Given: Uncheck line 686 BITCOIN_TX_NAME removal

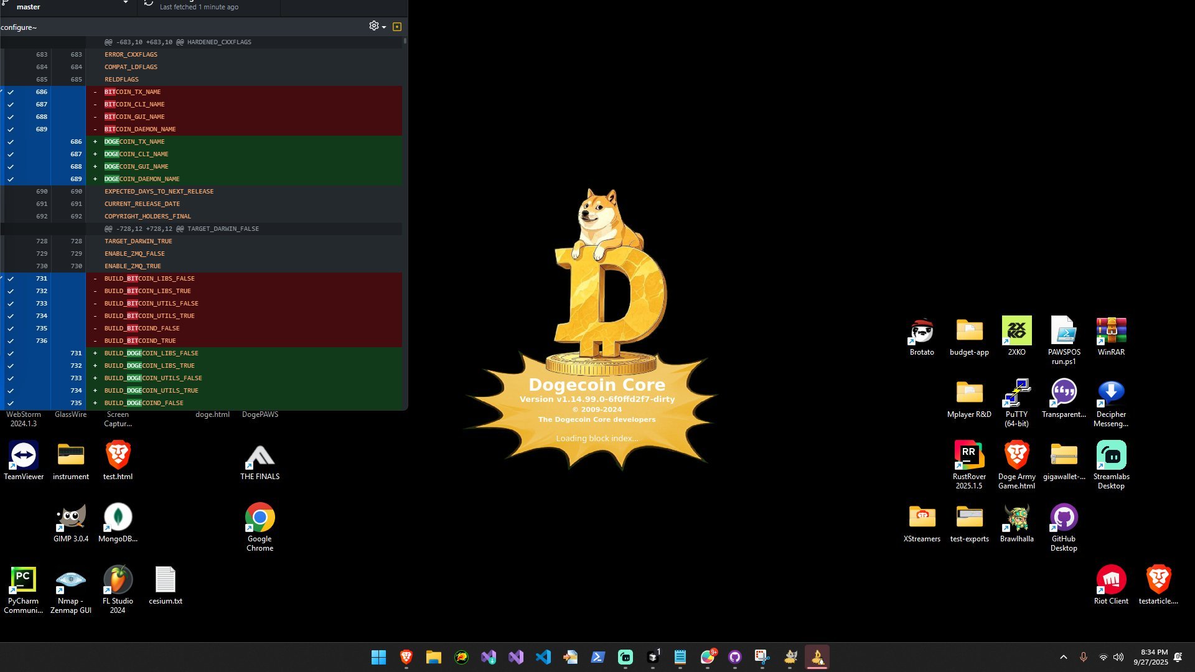Looking at the screenshot, I should [x=11, y=92].
